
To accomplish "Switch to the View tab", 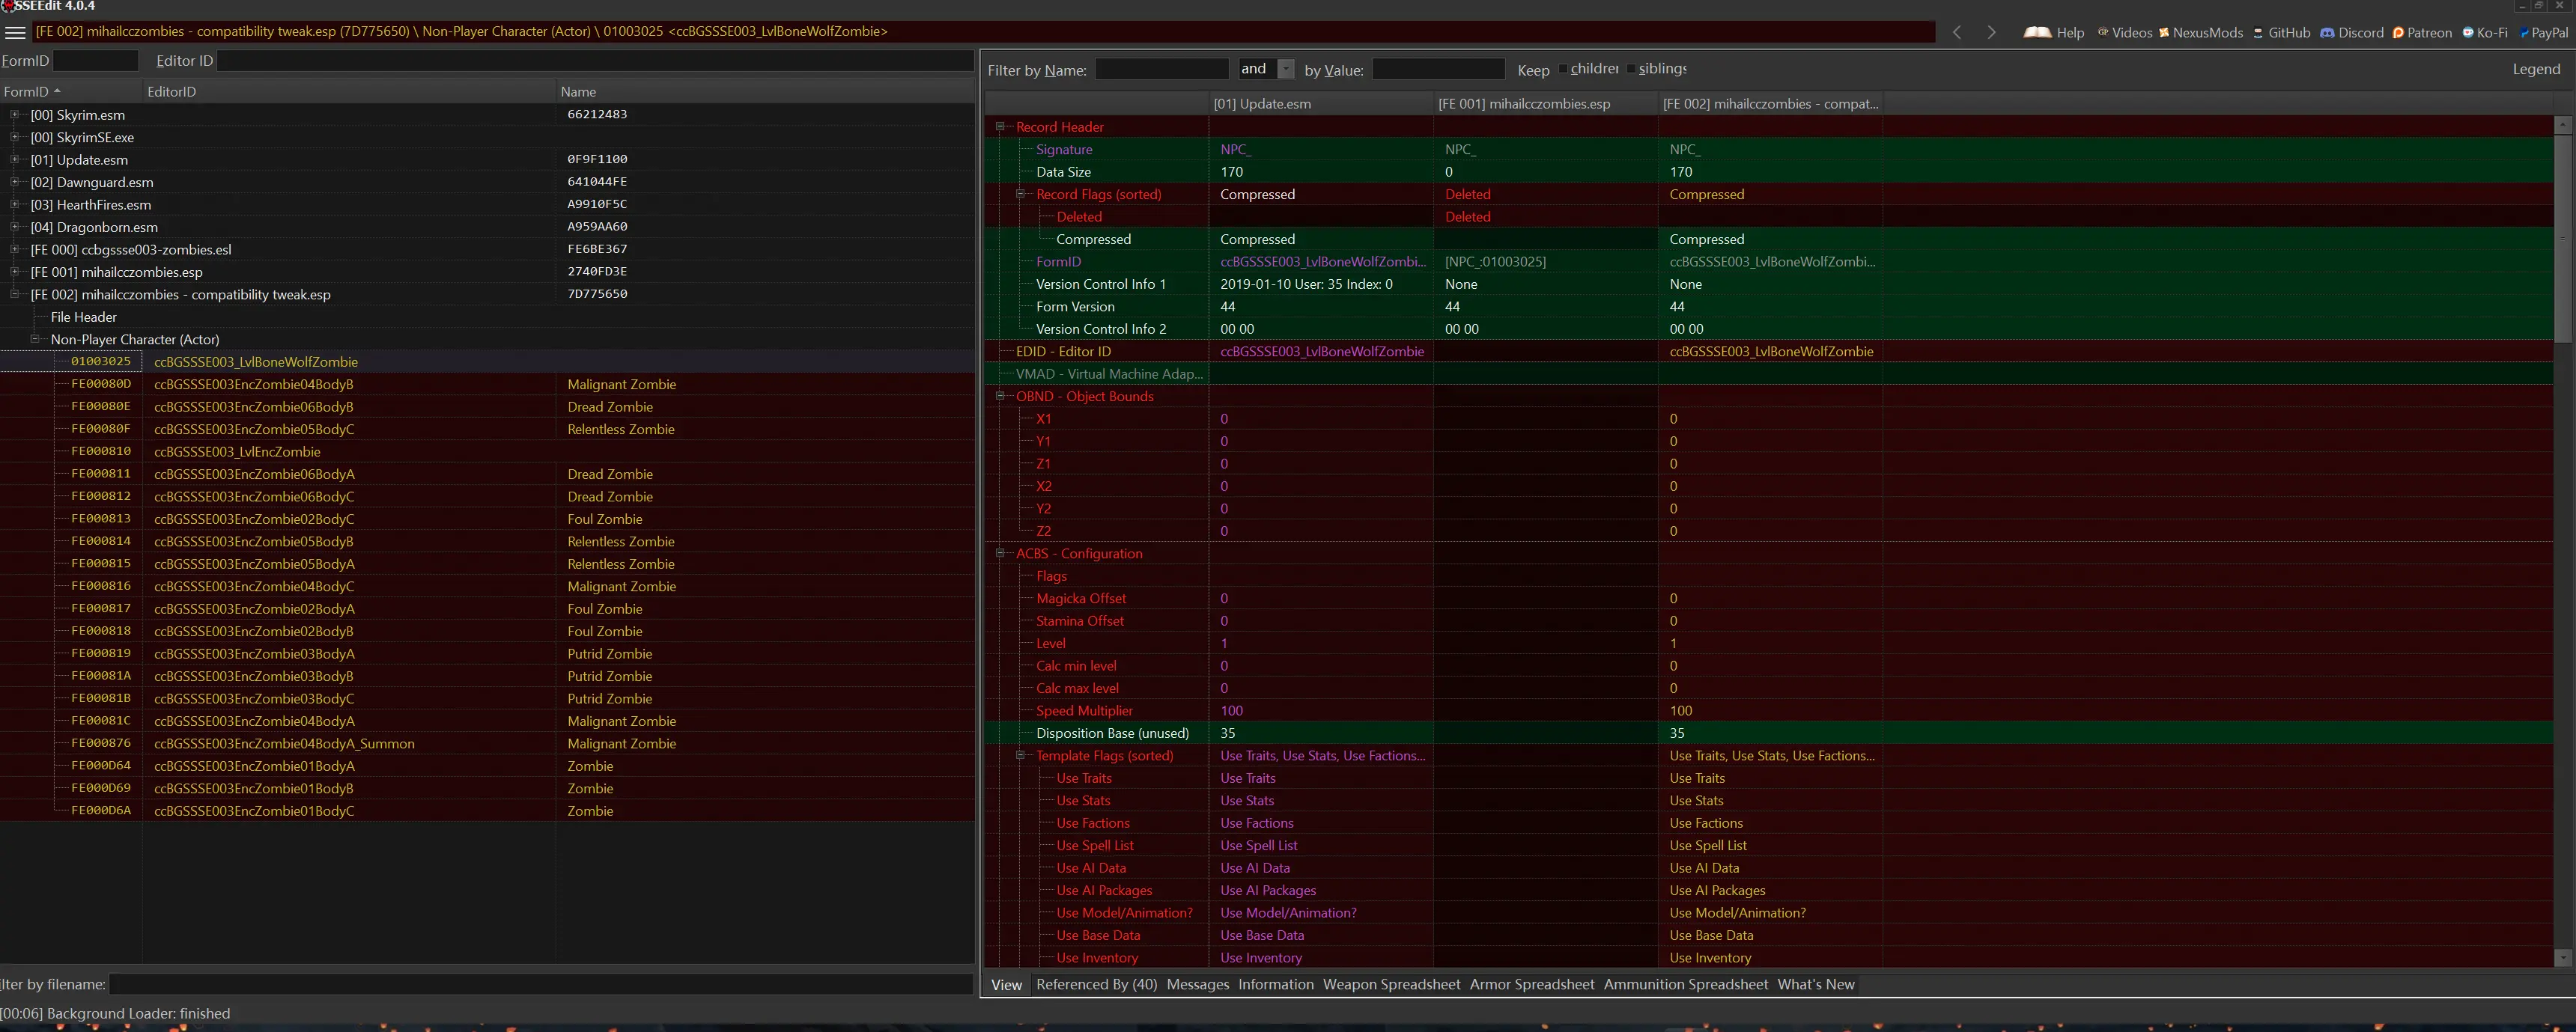I will click(x=1006, y=984).
